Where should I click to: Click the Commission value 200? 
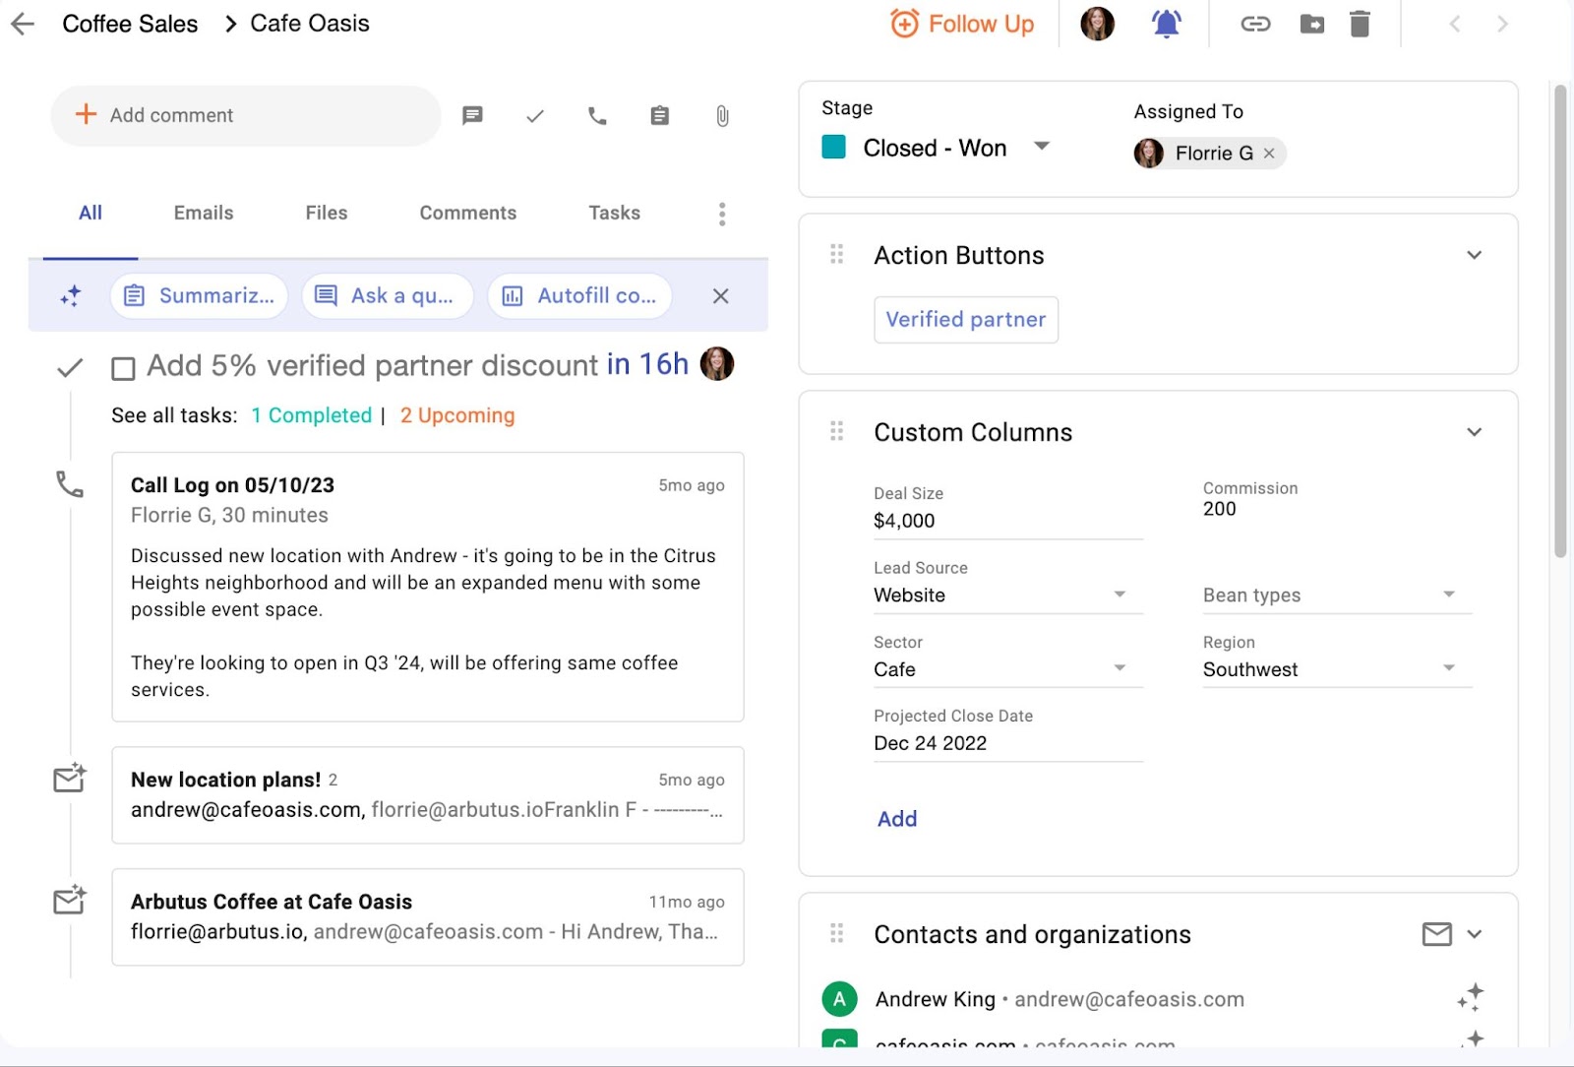pos(1220,509)
